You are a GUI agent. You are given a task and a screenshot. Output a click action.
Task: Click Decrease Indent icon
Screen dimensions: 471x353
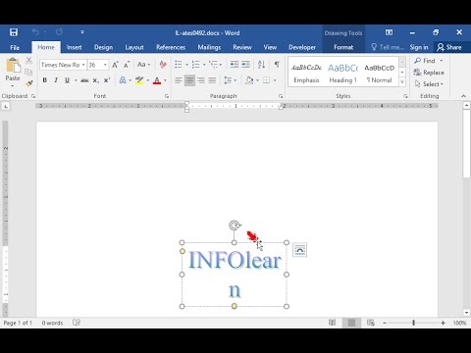[235, 65]
